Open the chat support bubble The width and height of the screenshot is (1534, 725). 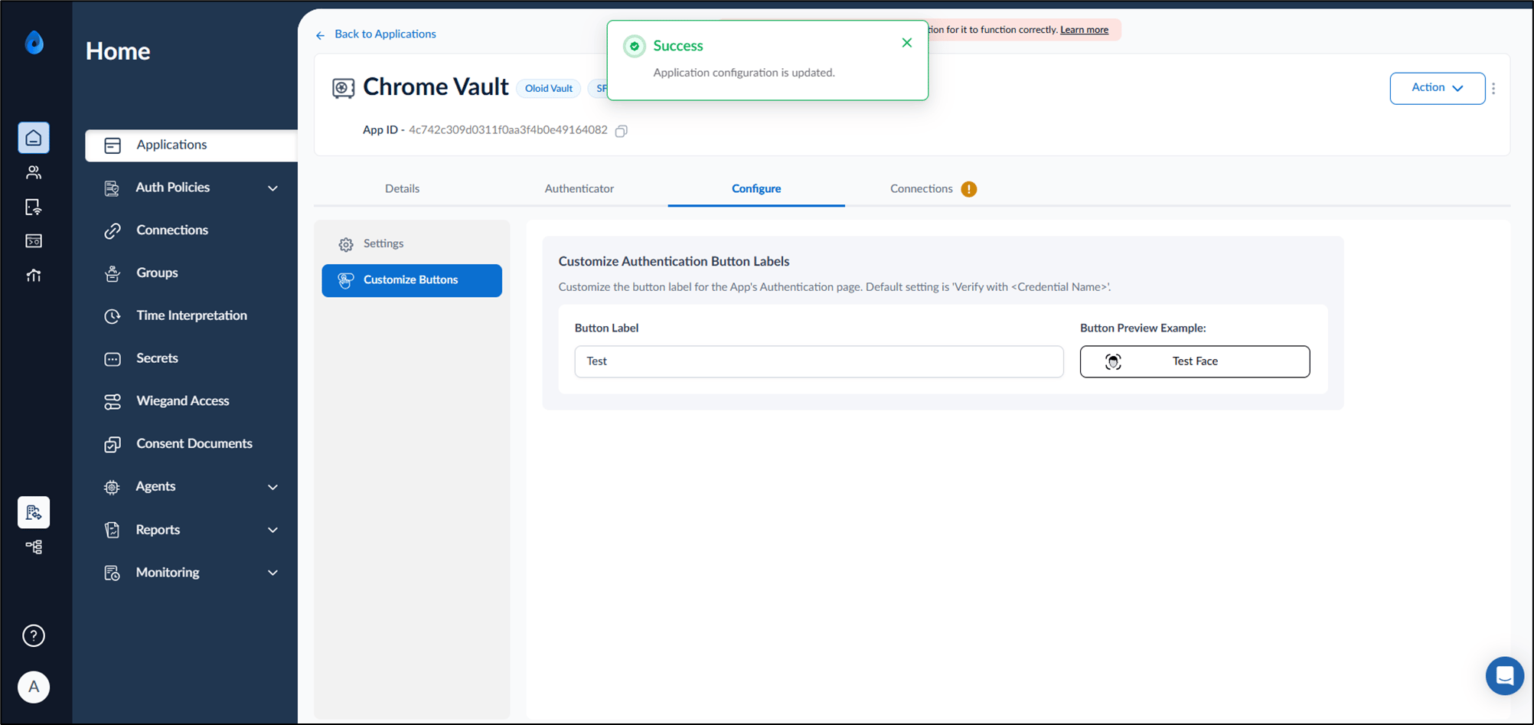[1505, 676]
